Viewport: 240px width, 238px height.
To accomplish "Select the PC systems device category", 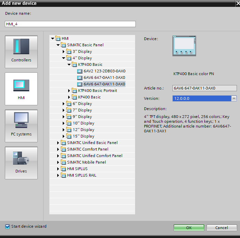I will 21,126.
